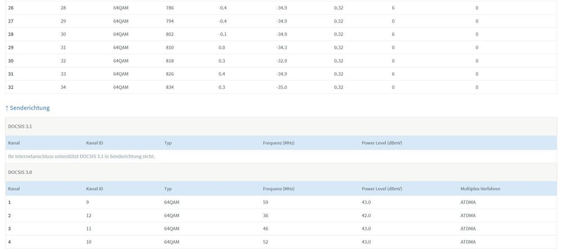
Task: Click Kanal ID header in DOCSIS 3.0 table
Action: tap(95, 189)
